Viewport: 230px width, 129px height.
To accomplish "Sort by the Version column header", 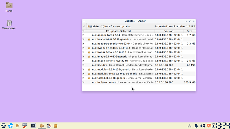I will coord(169,31).
